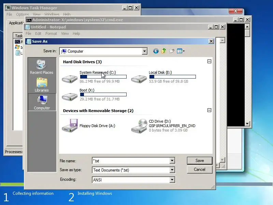273x205 pixels.
Task: Click the cmd.exe window title icon
Action: [x=29, y=20]
